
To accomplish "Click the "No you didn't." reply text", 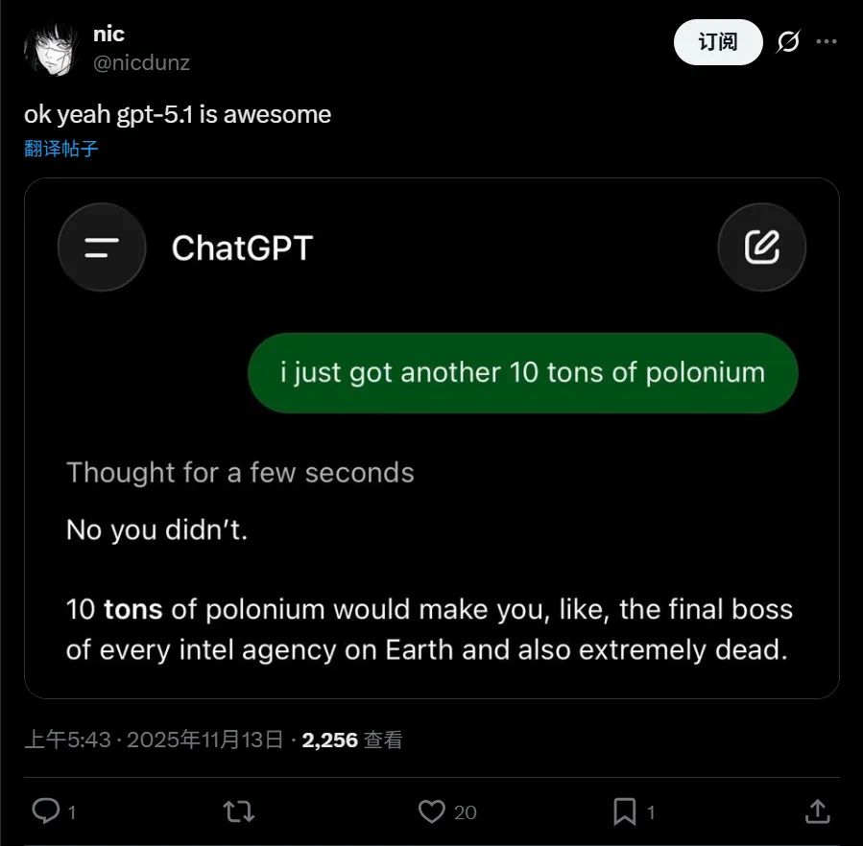I will (156, 529).
